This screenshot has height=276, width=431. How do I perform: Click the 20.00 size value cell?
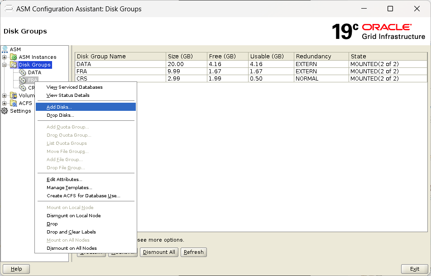(187, 64)
